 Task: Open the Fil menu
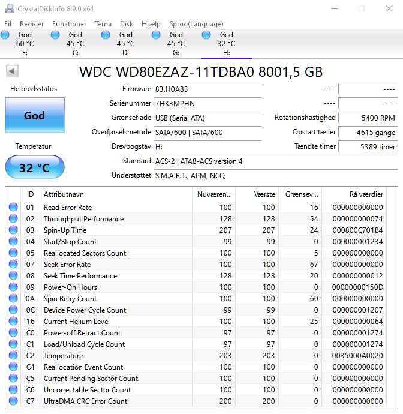pos(8,24)
